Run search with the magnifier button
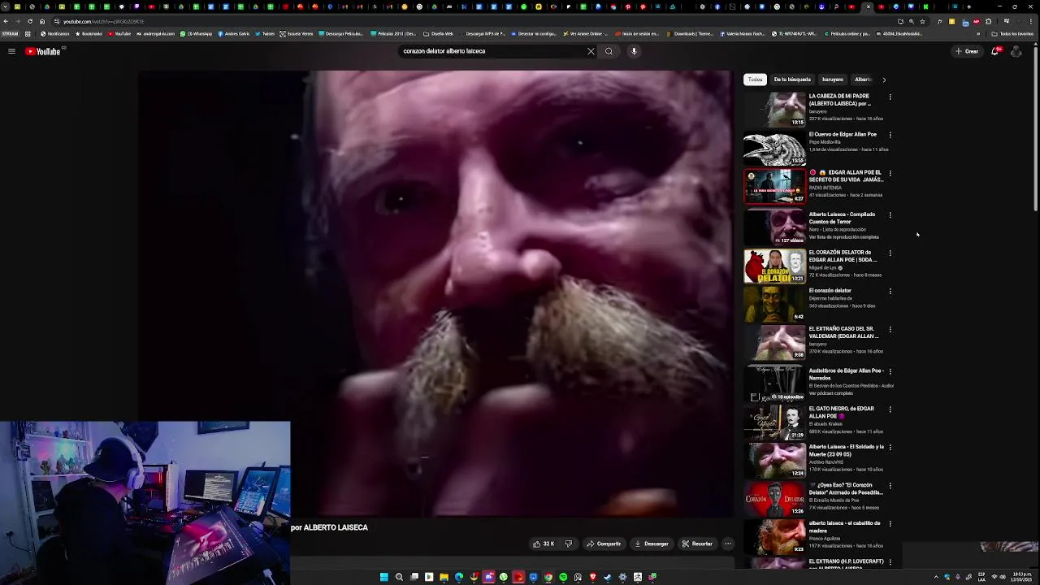 (609, 51)
